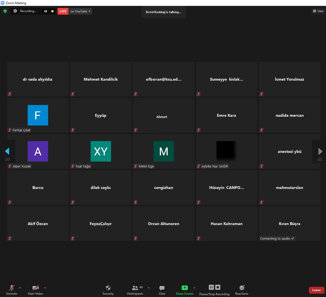Turn on camera with Start Video
The height and width of the screenshot is (297, 326).
click(35, 290)
